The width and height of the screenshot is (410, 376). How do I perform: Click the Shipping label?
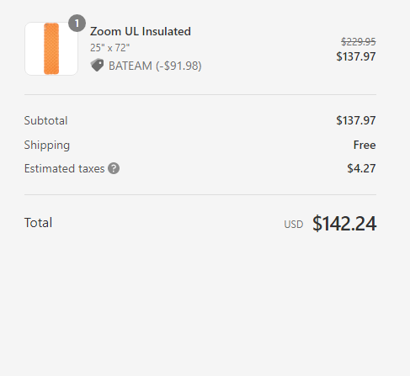point(47,146)
